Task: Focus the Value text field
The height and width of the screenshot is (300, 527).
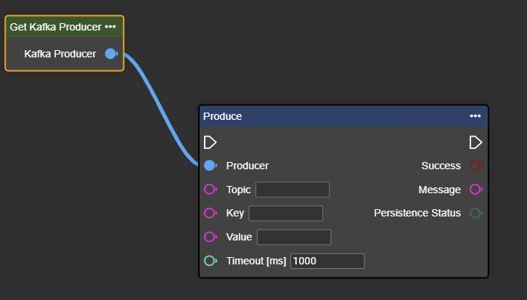Action: point(294,237)
